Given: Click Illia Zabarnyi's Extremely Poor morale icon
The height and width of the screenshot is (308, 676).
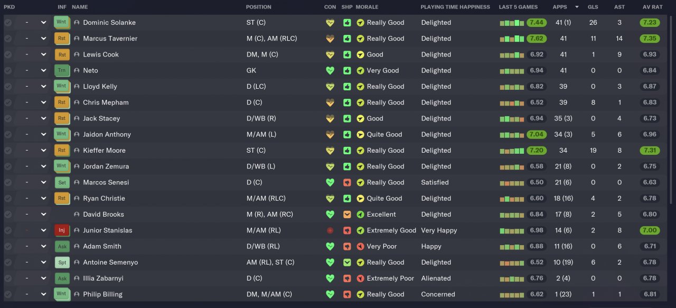Looking at the screenshot, I should pos(360,278).
